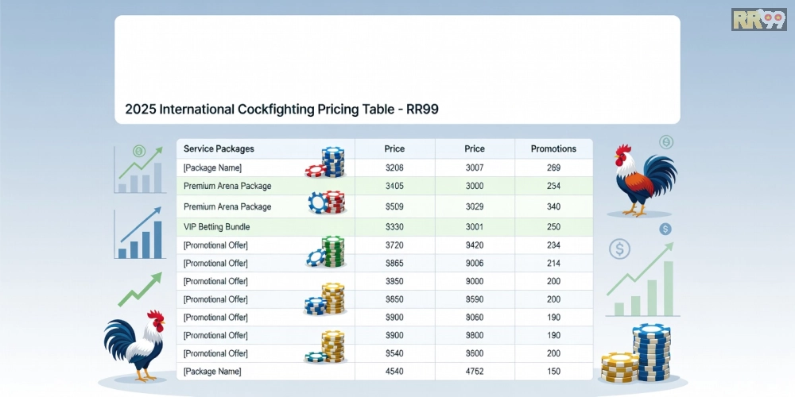Click the price cell 3720
795x397 pixels.
tap(394, 245)
